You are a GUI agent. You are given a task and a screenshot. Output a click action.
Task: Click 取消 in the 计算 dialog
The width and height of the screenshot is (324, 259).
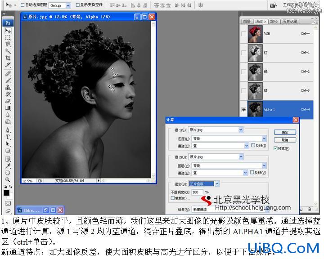tap(285, 140)
